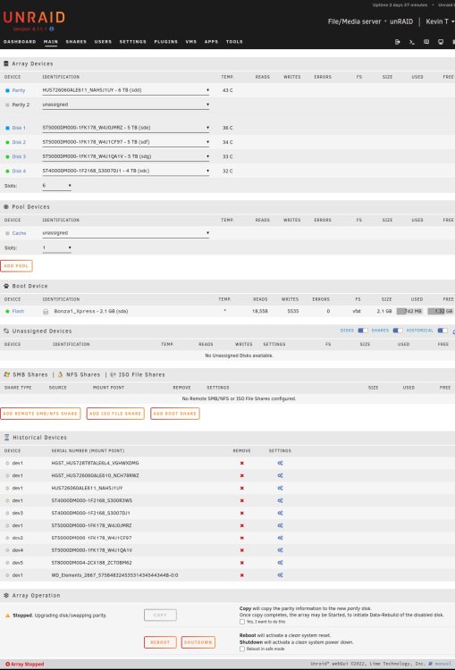Open the logout icon in the header toolbar
The width and height of the screenshot is (455, 670).
point(397,42)
